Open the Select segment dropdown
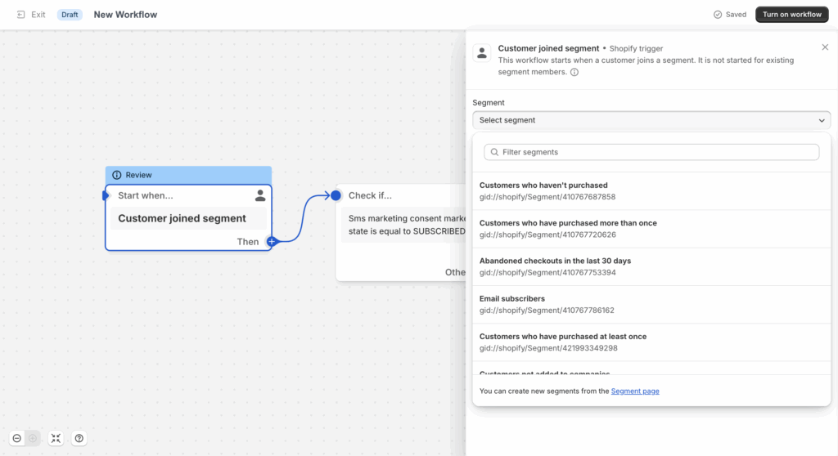The height and width of the screenshot is (456, 838). pos(651,120)
